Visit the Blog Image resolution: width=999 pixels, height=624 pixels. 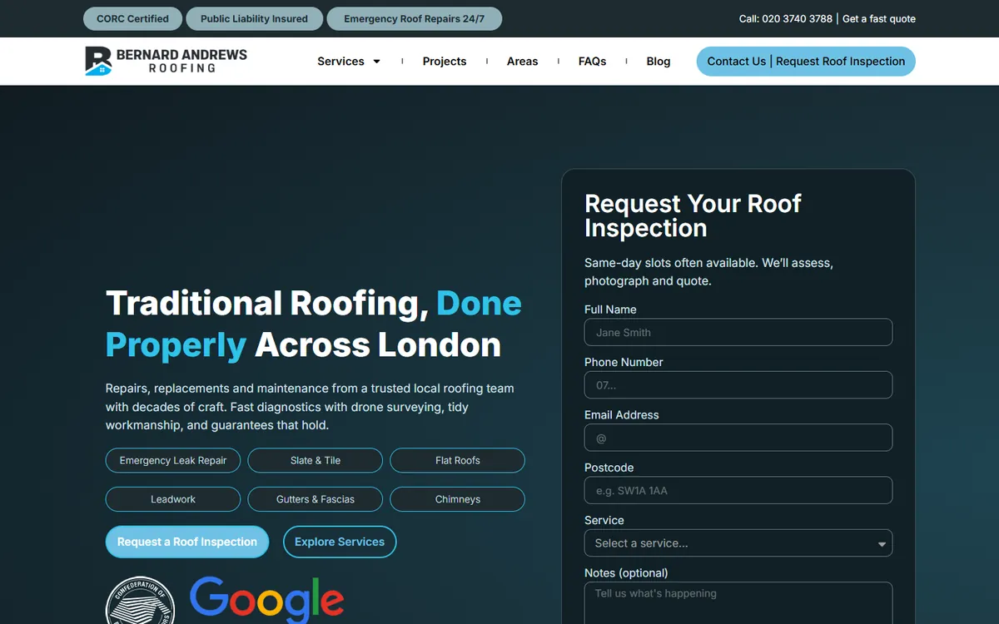(x=658, y=62)
